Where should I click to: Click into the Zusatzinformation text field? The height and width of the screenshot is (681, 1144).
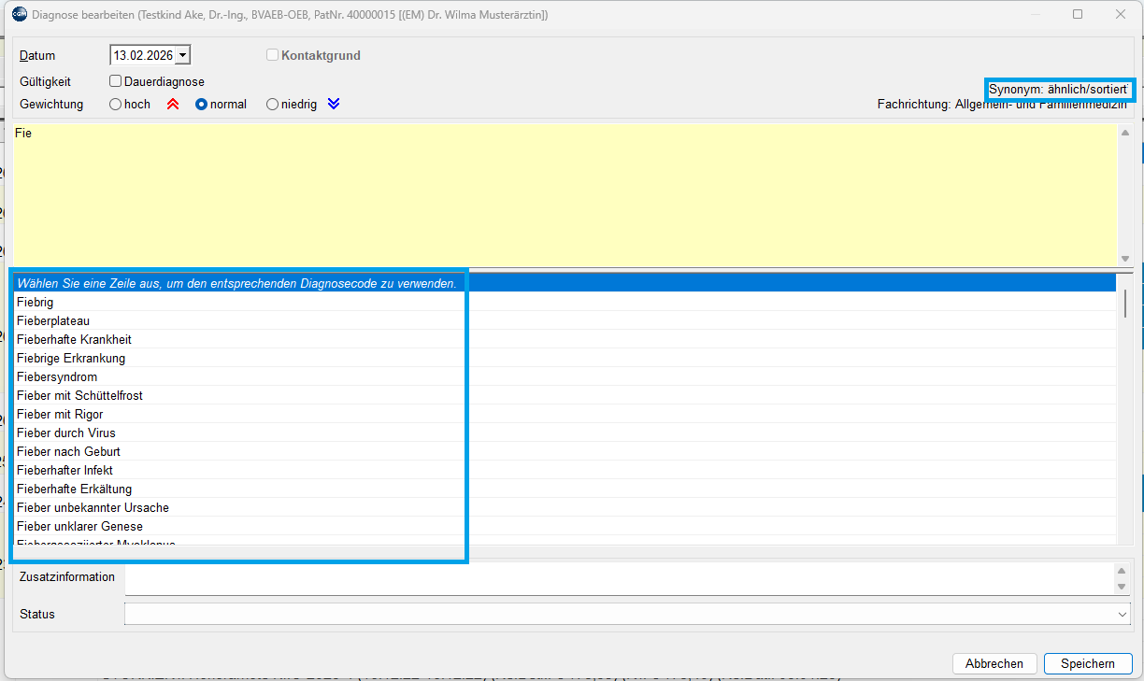pyautogui.click(x=617, y=577)
